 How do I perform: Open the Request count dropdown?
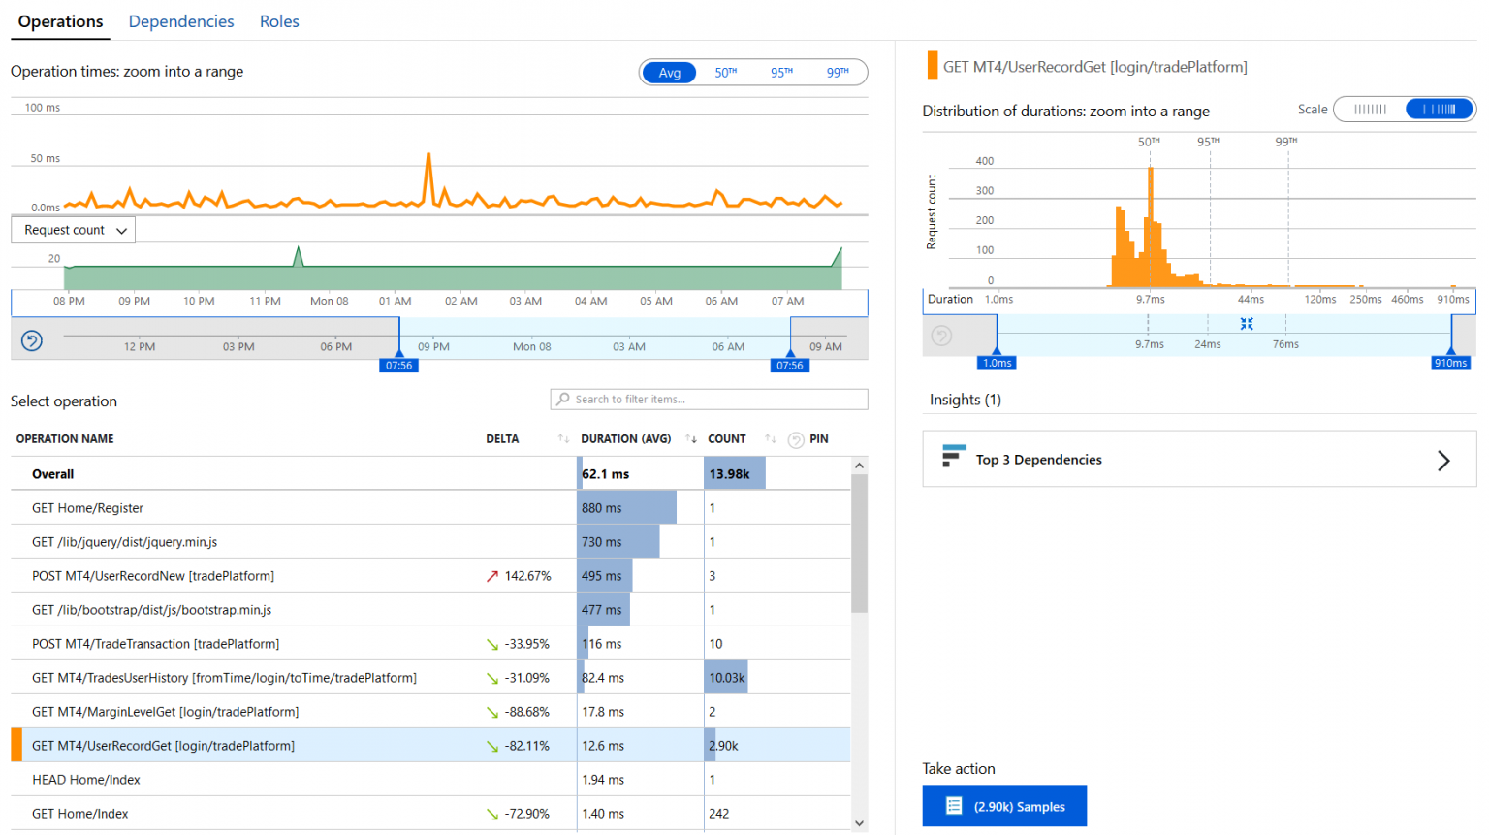(x=73, y=230)
